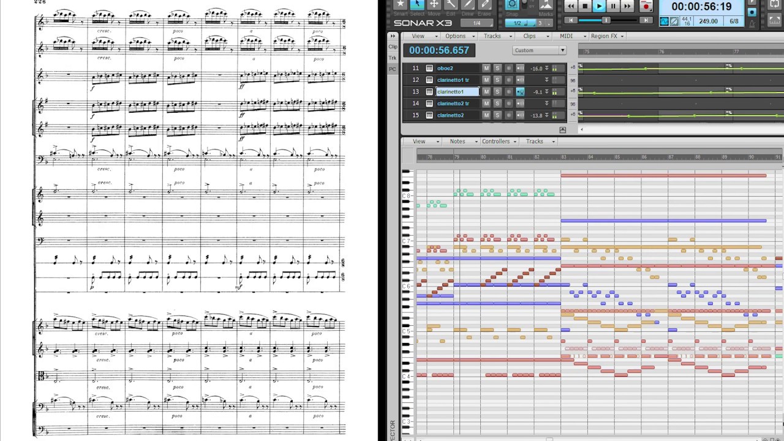The image size is (784, 441).
Task: Click the transport Record button
Action: pyautogui.click(x=646, y=6)
